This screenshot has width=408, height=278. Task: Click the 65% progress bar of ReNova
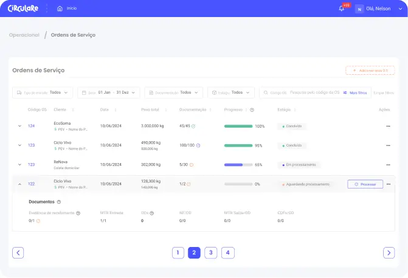pyautogui.click(x=238, y=165)
